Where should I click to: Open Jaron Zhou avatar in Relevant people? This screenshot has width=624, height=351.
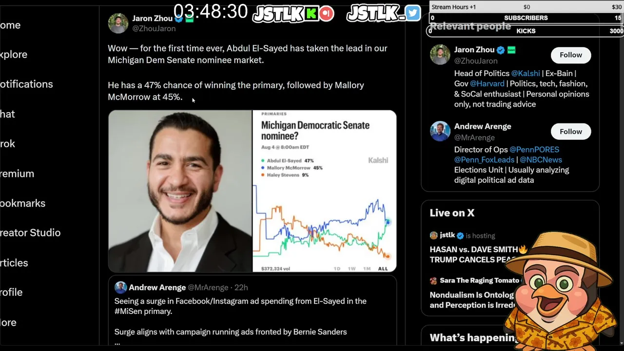[x=440, y=55]
